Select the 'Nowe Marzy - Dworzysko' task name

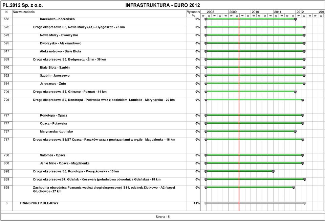point(59,35)
